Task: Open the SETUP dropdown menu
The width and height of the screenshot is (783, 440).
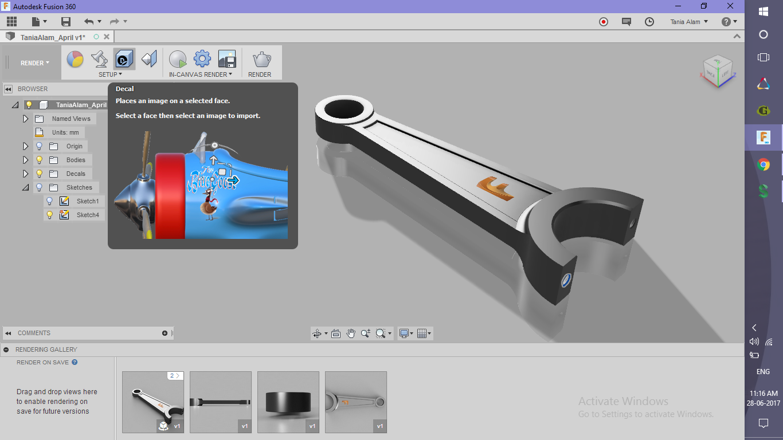Action: 111,74
